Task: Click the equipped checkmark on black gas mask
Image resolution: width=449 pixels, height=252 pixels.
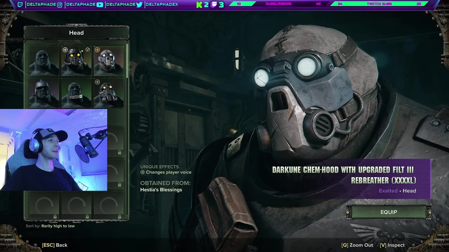Action: pos(88,50)
